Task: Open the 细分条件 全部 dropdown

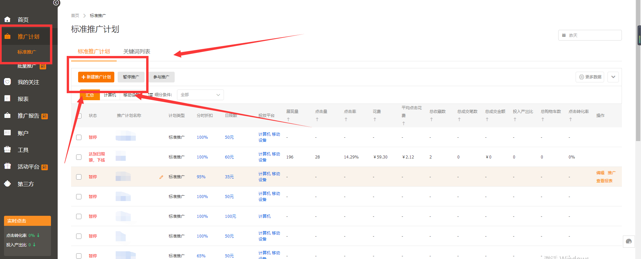Action: [x=200, y=95]
